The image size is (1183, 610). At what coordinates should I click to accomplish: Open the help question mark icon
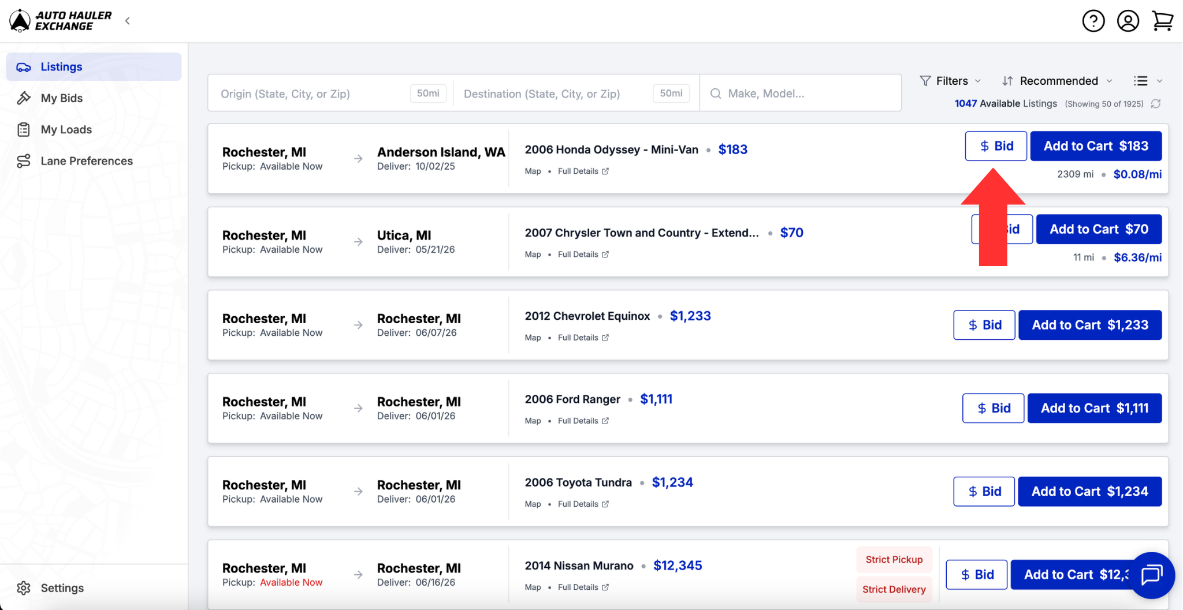1093,21
